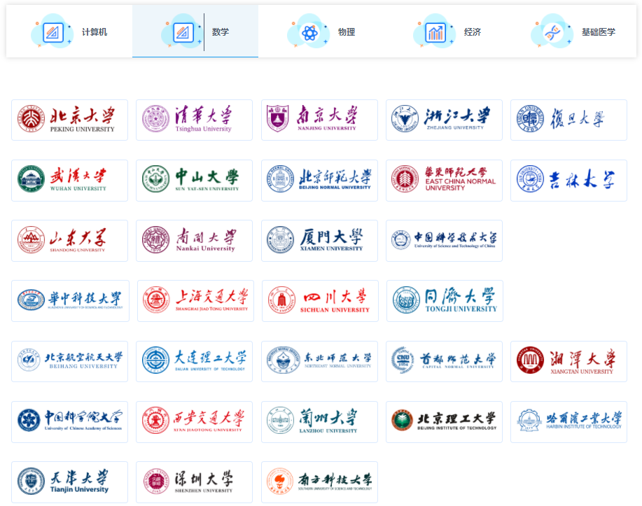Image resolution: width=642 pixels, height=506 pixels.
Task: Select the 南方科技大学 card
Action: coord(319,482)
